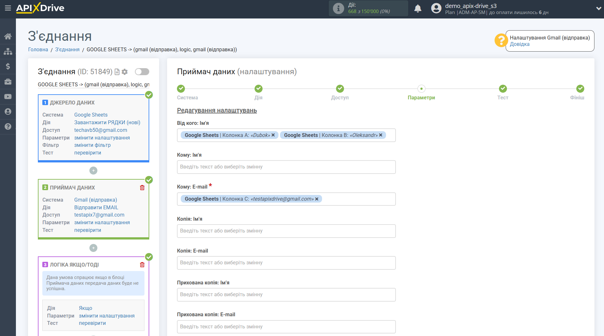Expand the account dropdown arrow
604x336 pixels.
[x=598, y=9]
